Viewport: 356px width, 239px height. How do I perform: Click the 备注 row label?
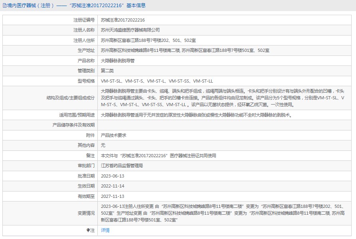point(90,156)
